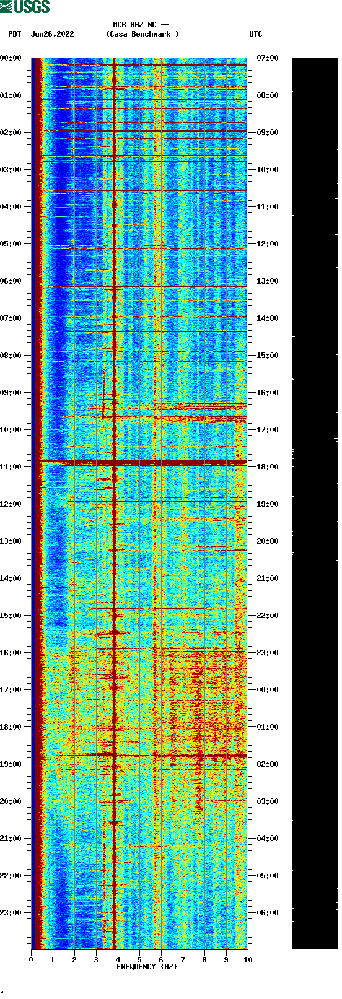
Task: Click the 01:00 PDT time label
Action: (x=11, y=95)
